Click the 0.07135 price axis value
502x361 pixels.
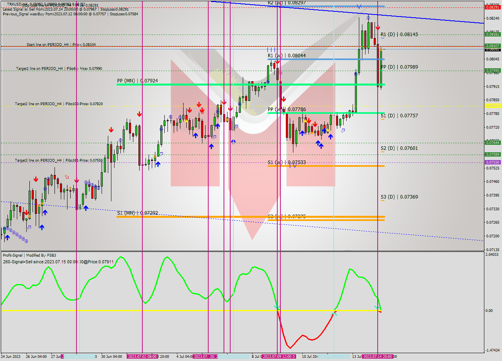click(492, 250)
